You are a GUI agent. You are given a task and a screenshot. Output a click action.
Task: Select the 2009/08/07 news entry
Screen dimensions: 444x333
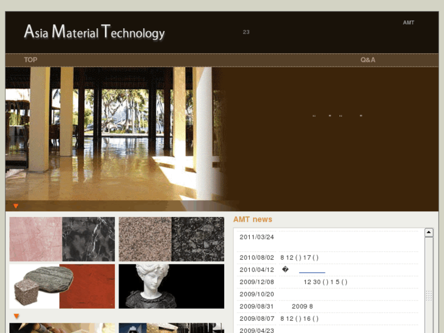[x=327, y=318]
